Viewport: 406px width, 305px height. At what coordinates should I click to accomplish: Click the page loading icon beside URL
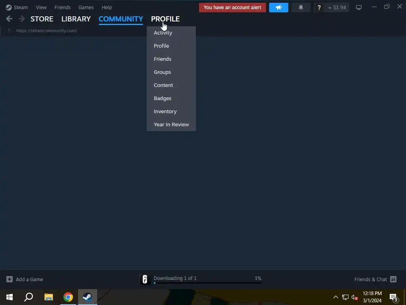tap(10, 31)
